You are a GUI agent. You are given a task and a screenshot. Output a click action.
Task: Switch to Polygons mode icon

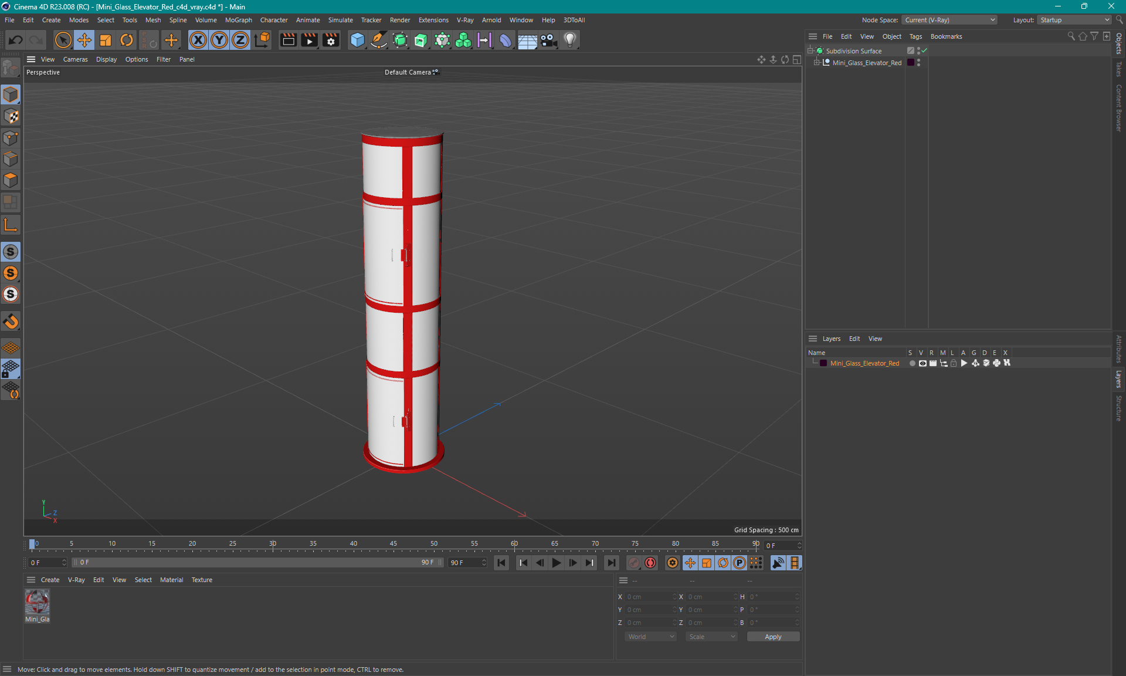[x=11, y=180]
